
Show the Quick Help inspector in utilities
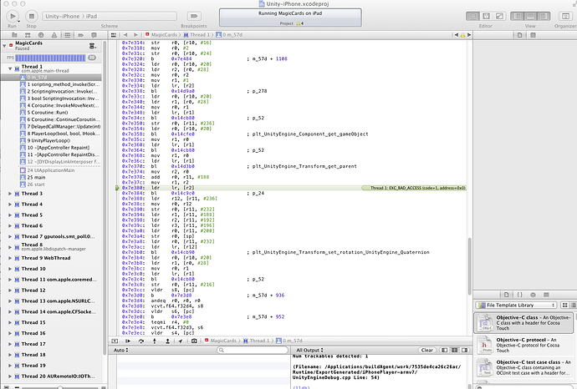point(533,35)
